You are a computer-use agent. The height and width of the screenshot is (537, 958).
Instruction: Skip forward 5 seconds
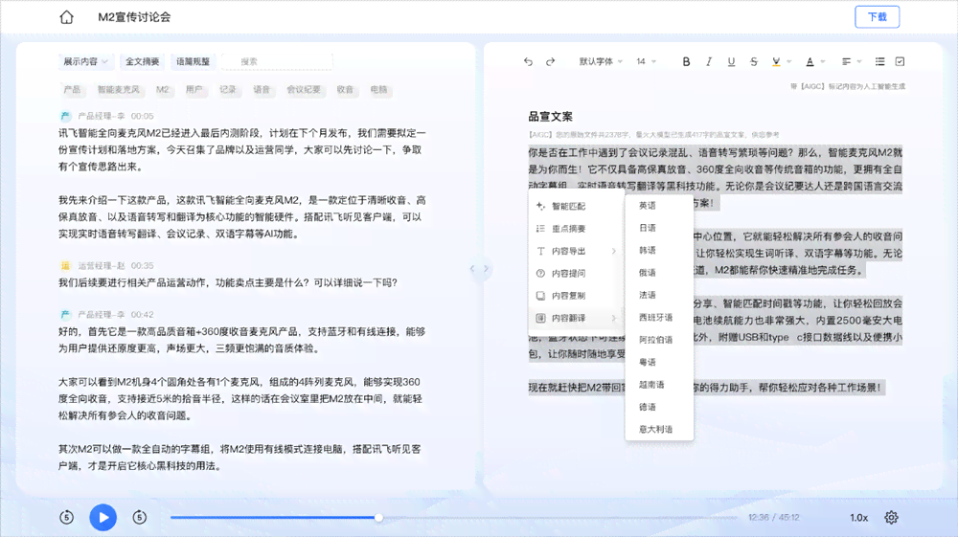(139, 518)
